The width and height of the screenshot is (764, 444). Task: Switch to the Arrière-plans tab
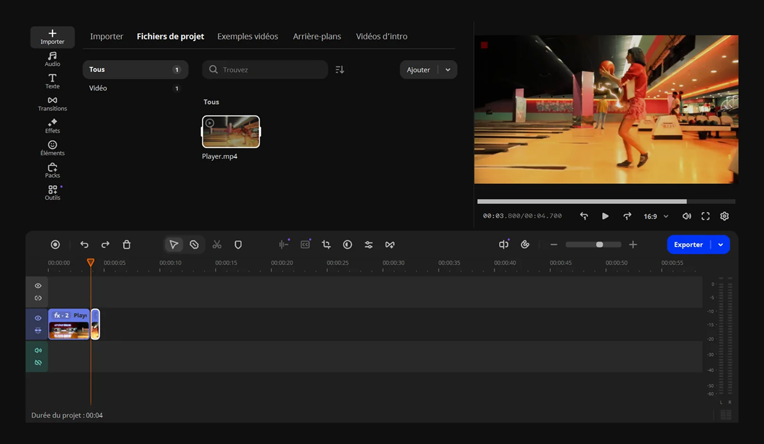point(317,36)
